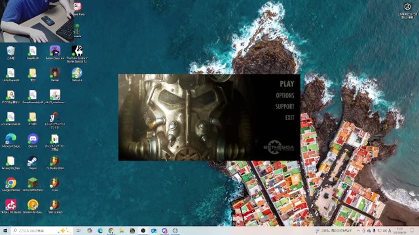
Task: Open Copilot from the taskbar
Action: [90, 230]
